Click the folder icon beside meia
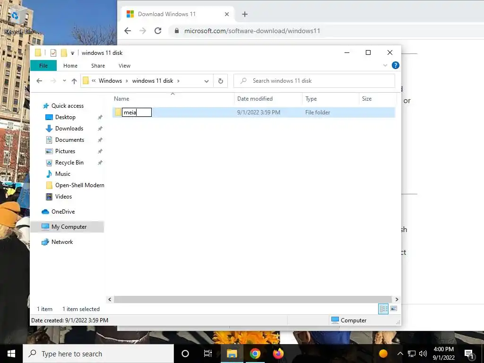Viewport: 484px width, 363px height. pyautogui.click(x=118, y=112)
